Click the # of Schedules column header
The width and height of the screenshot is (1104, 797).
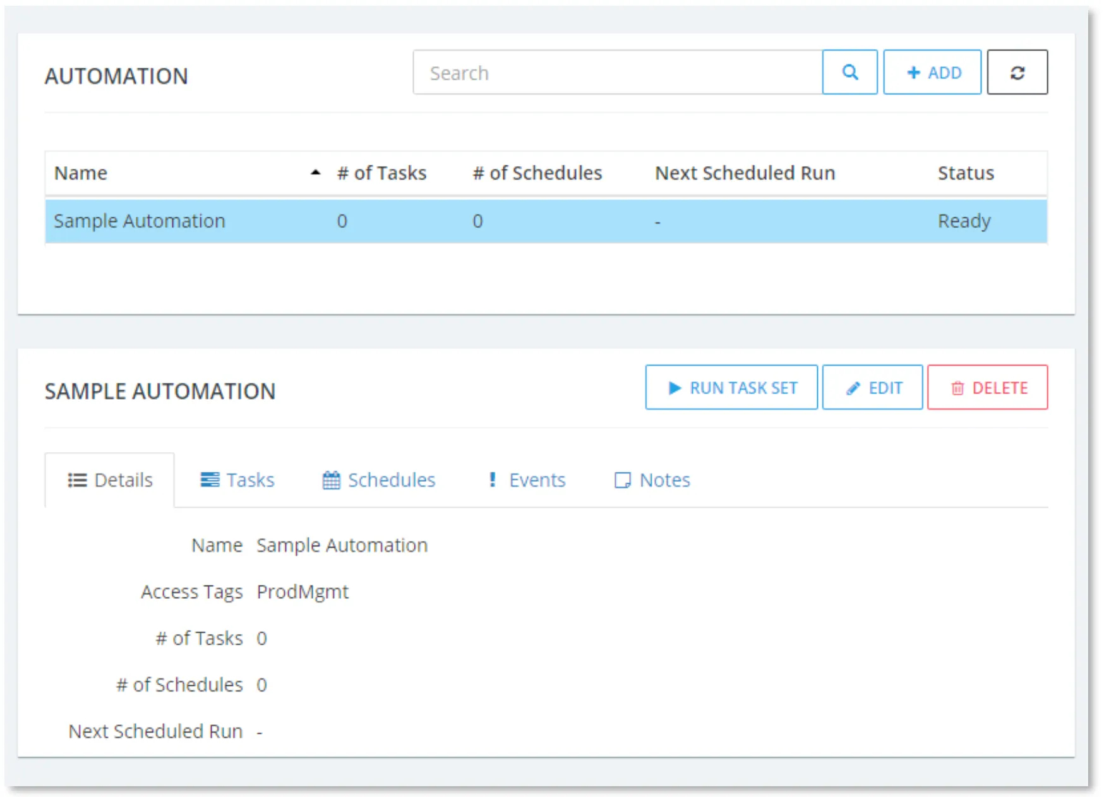(537, 173)
